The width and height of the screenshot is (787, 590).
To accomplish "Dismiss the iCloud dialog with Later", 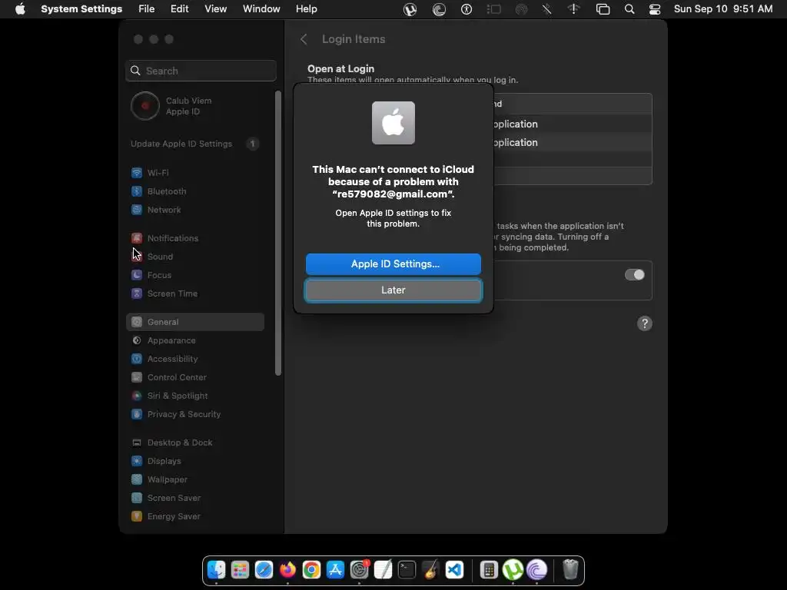I will [x=393, y=290].
